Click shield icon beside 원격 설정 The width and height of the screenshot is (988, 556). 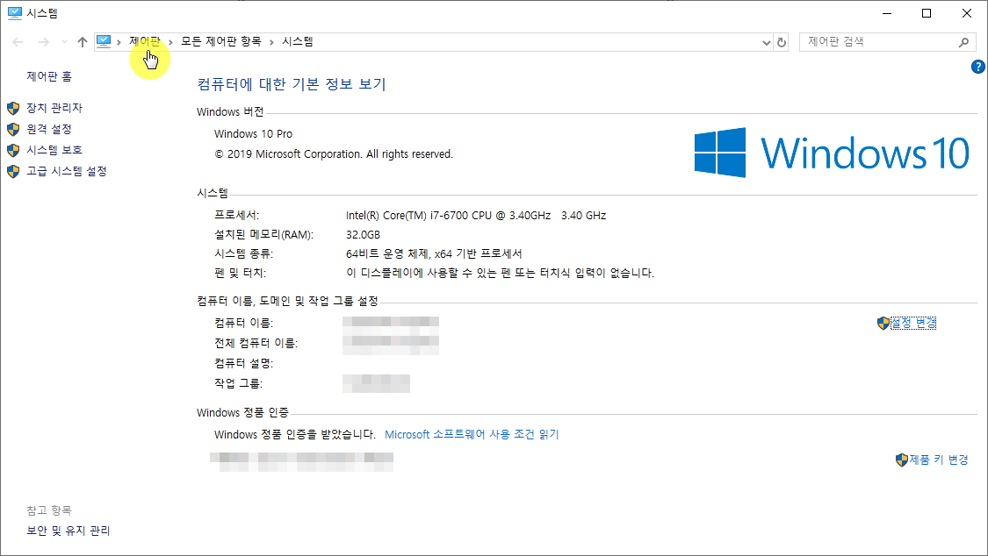(13, 129)
